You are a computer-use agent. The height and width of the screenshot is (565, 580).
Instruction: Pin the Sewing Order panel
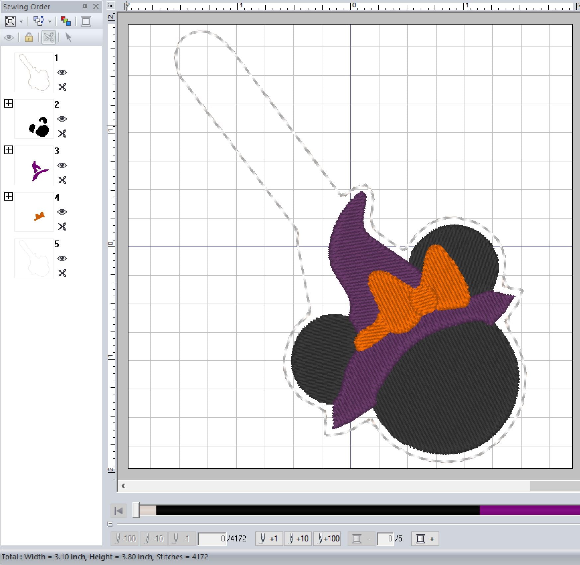click(x=85, y=6)
